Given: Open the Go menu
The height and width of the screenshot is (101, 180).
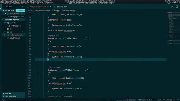Looking at the screenshot, I should point(28,2).
